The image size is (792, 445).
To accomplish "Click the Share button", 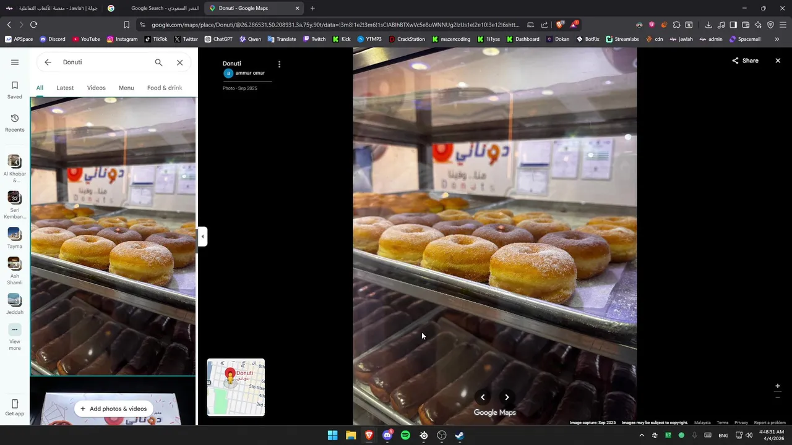I will (745, 61).
